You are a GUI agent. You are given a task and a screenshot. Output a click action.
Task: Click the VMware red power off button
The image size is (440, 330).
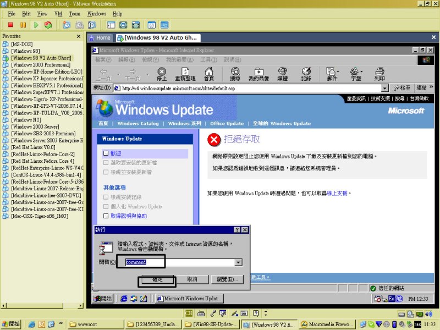click(x=10, y=25)
